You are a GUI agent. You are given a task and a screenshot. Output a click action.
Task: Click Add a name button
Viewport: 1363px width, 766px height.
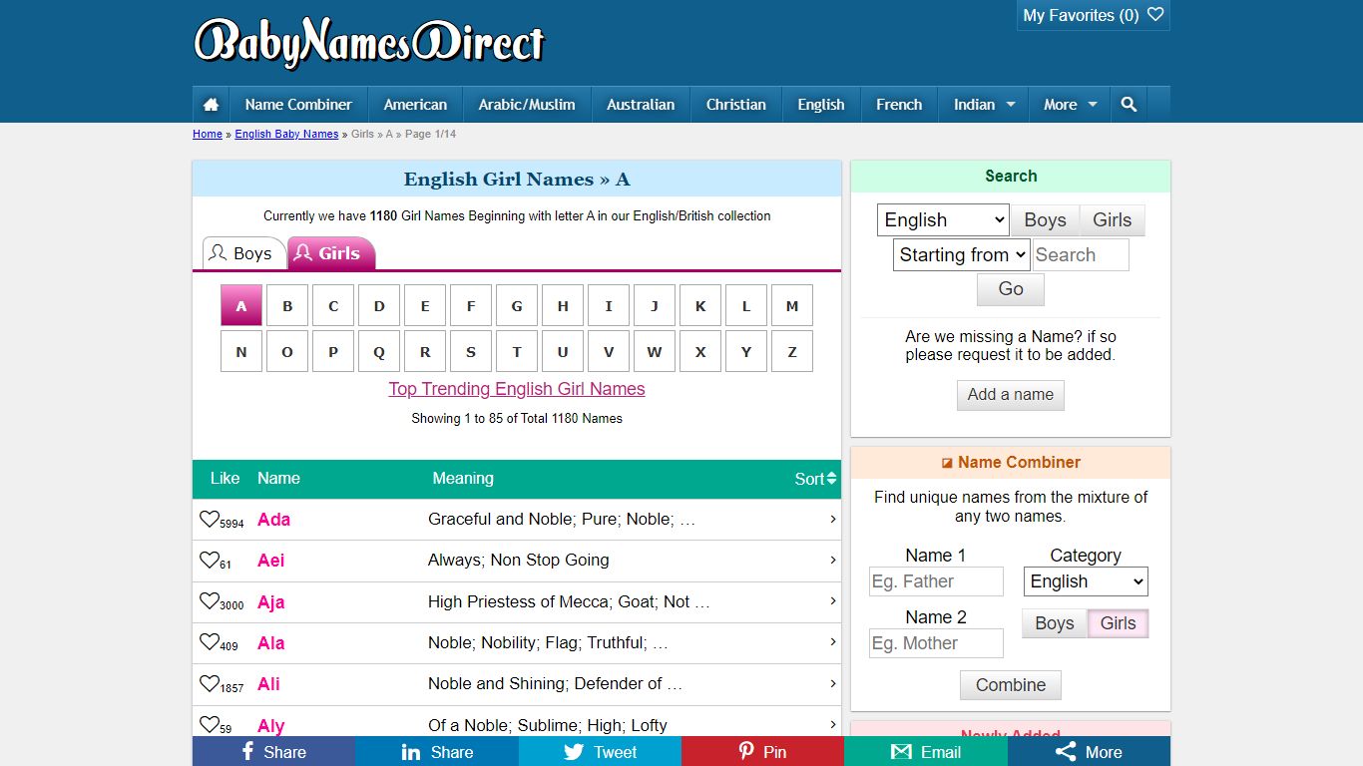(x=1011, y=395)
